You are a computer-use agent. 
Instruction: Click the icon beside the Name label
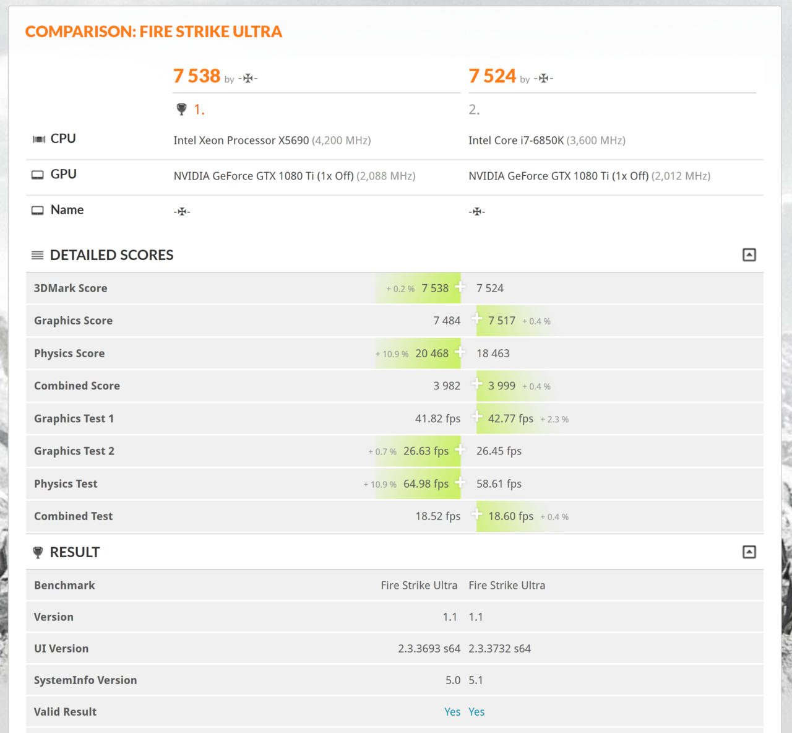pos(38,210)
